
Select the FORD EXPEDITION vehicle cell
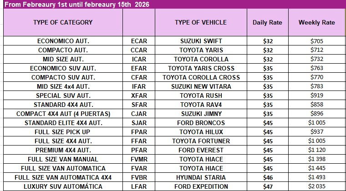click(200, 186)
